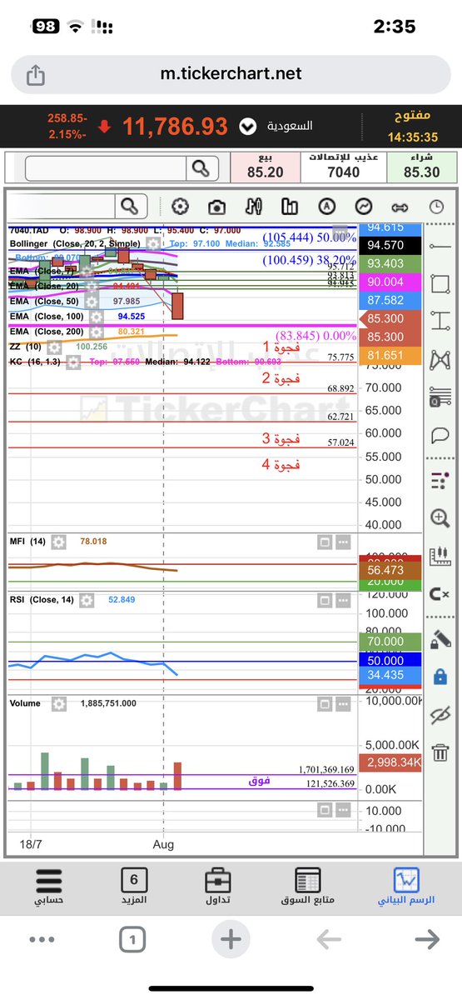Open the drawings list settings icon
The image size is (462, 1000).
[x=440, y=480]
